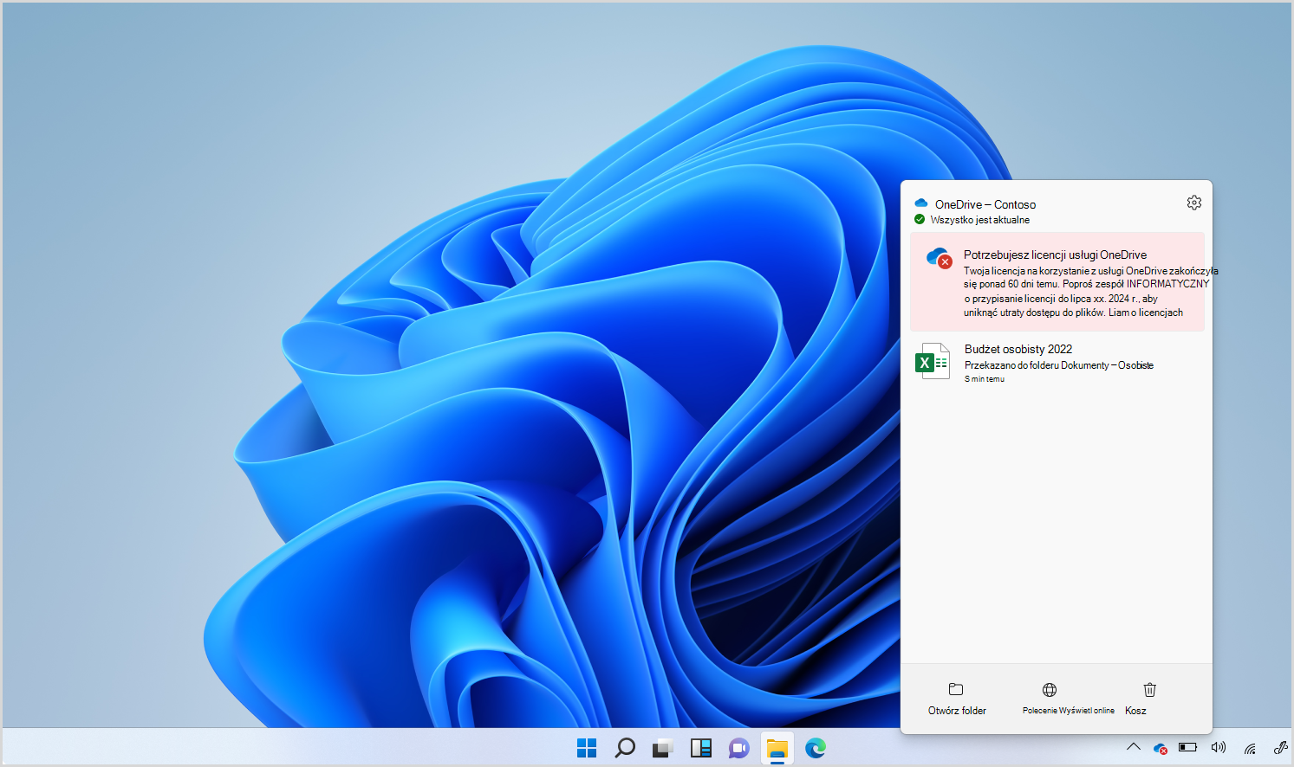Click the volume speaker tray icon
The width and height of the screenshot is (1294, 767).
1218,747
